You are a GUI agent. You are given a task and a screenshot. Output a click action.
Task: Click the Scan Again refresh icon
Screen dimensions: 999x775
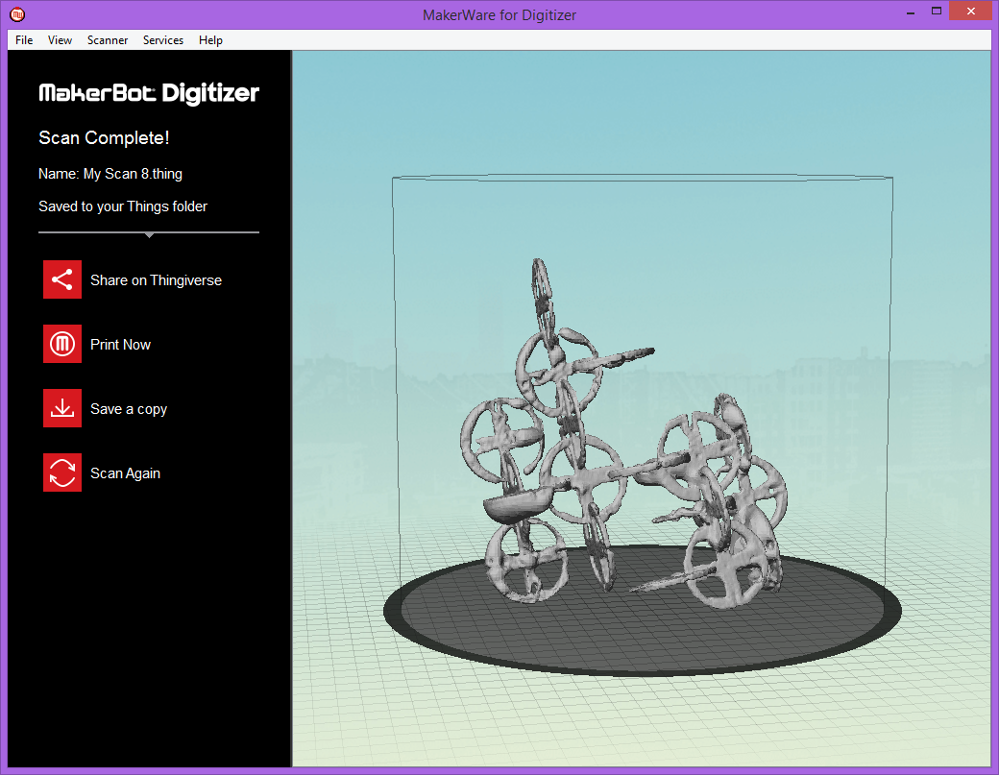pos(62,472)
